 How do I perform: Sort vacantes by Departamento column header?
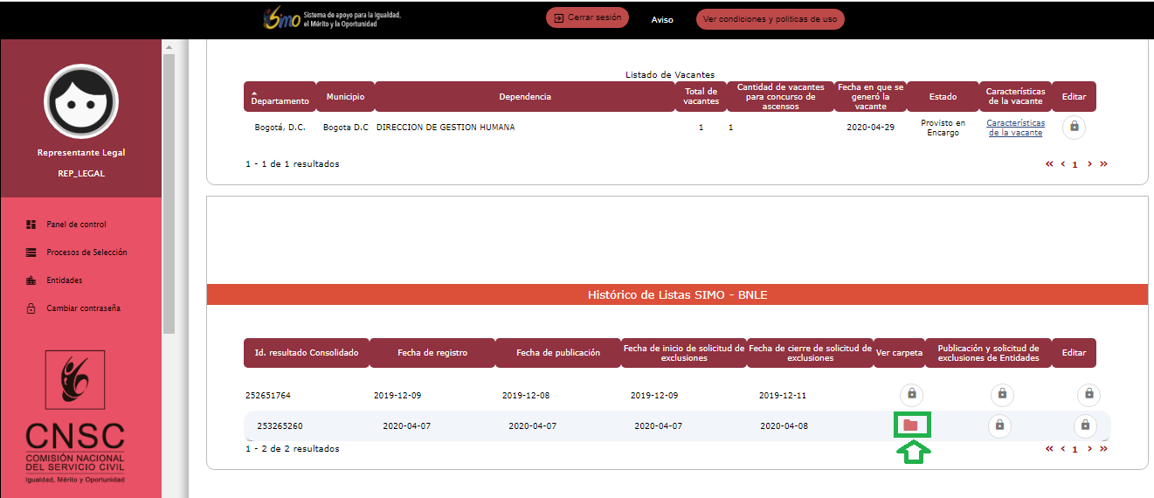[x=280, y=97]
